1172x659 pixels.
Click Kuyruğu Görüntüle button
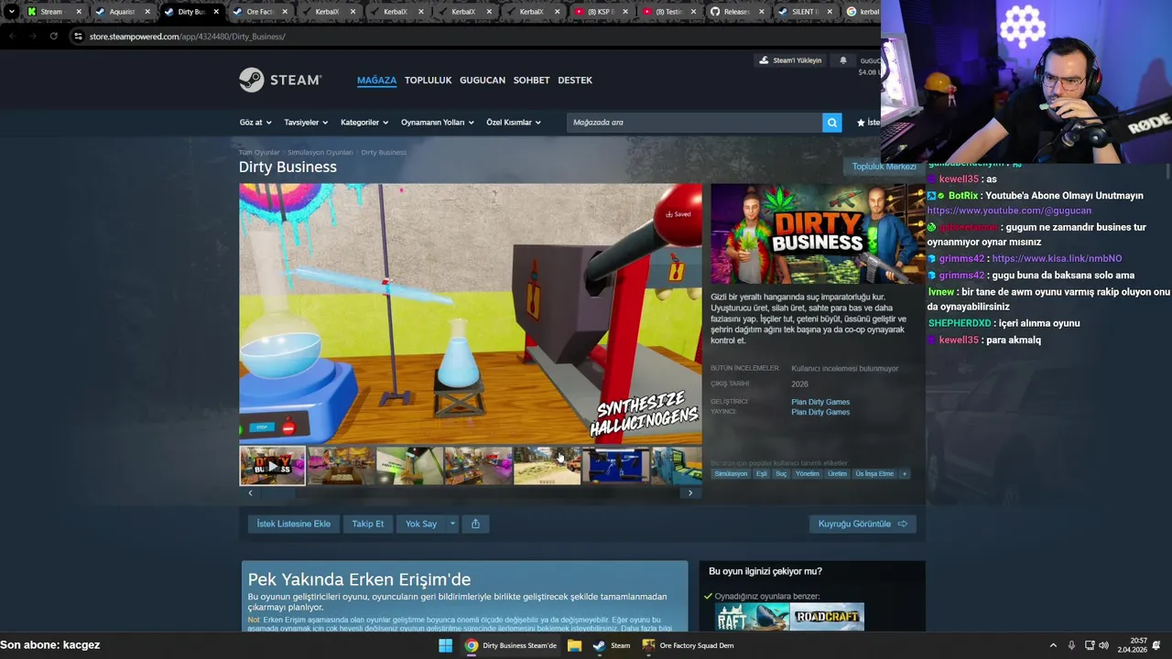(x=863, y=524)
